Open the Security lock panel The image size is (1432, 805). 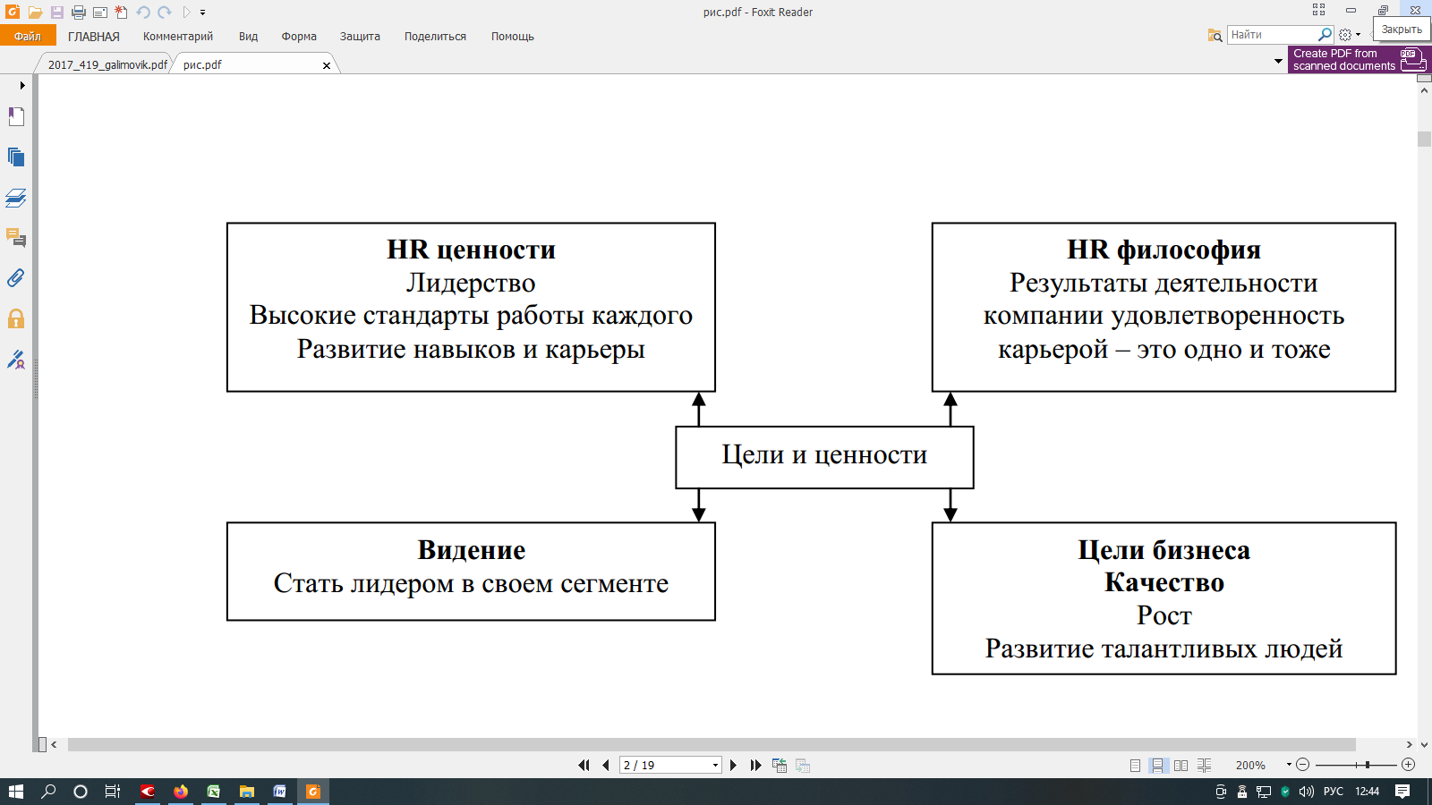pyautogui.click(x=16, y=318)
